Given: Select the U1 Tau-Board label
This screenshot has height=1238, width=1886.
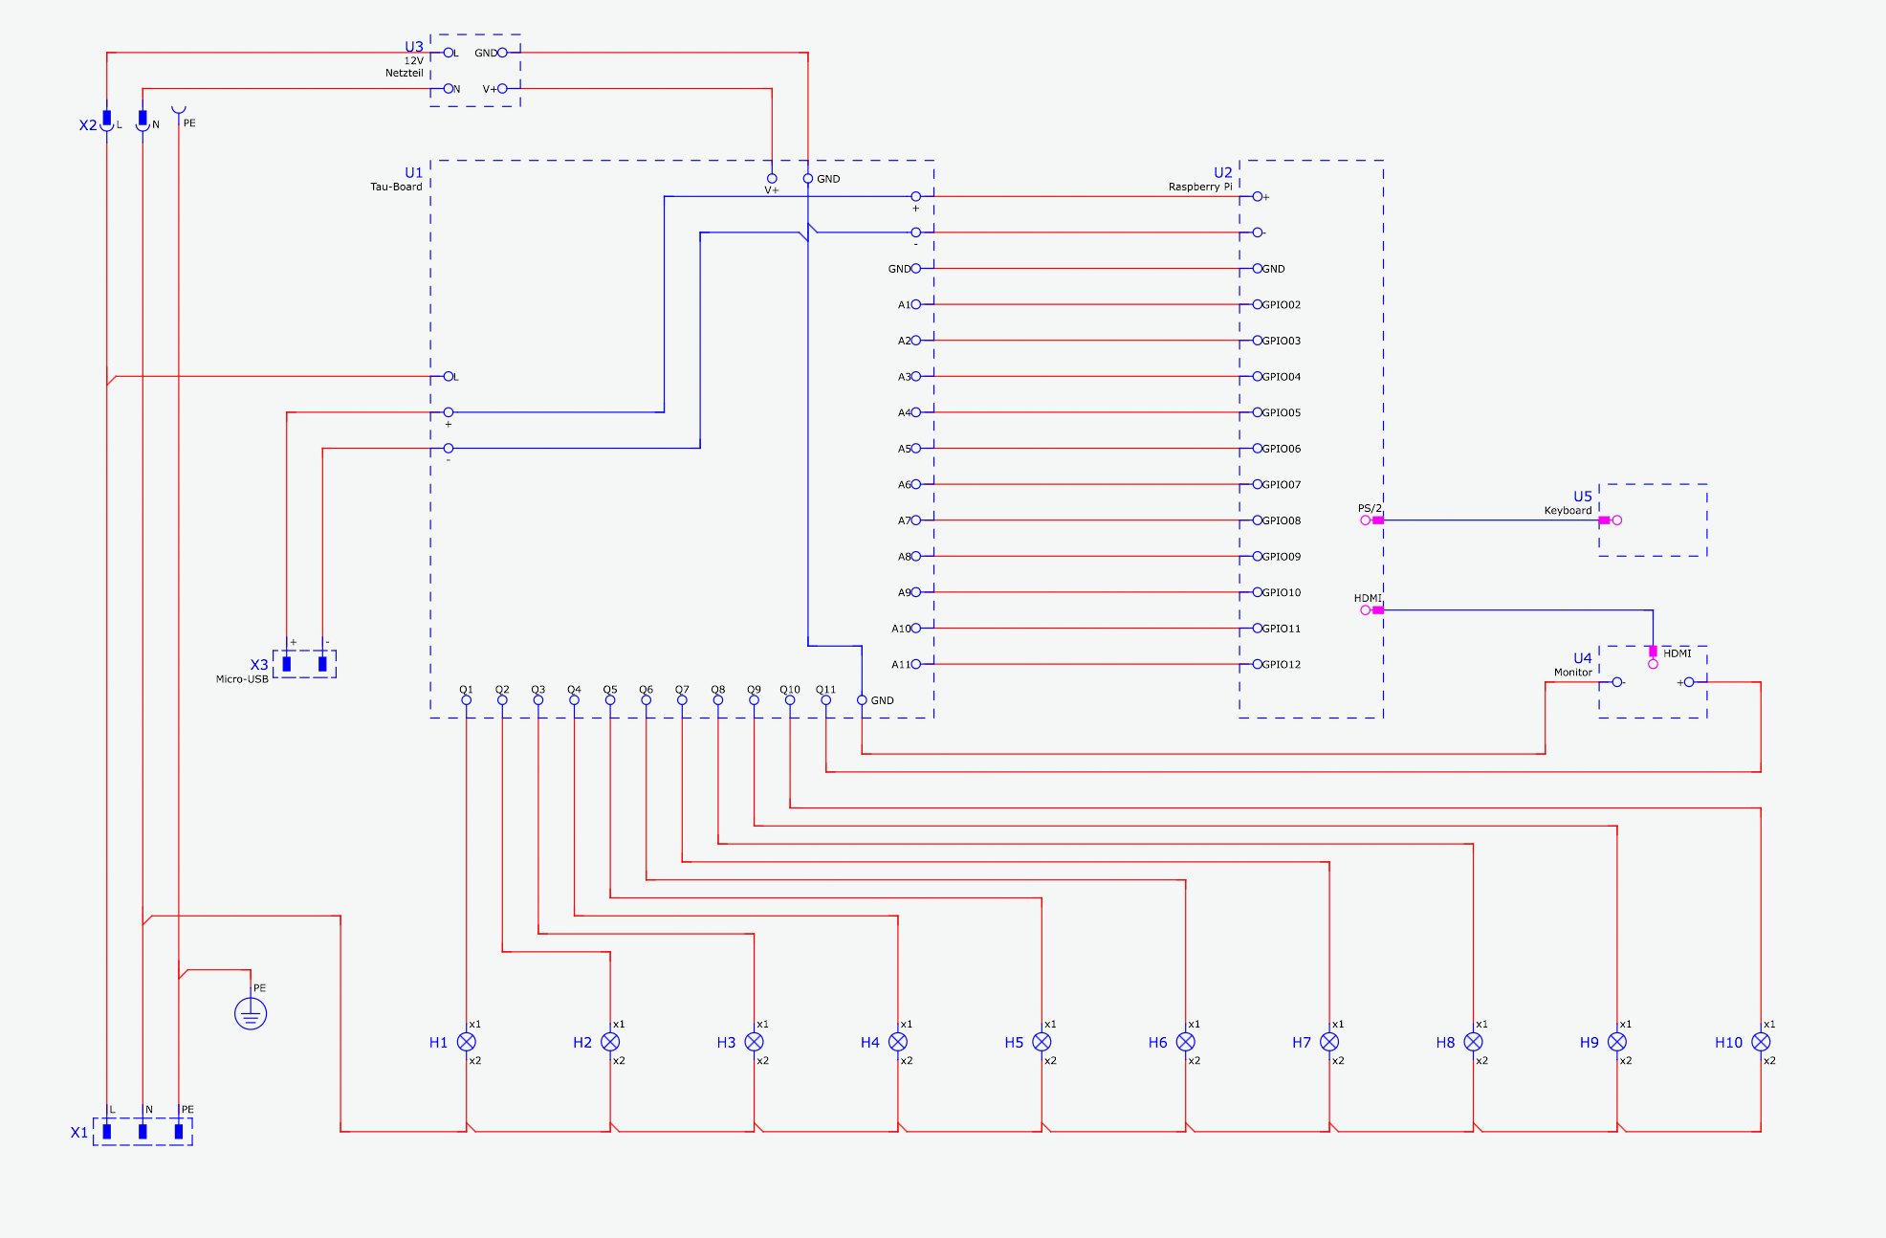Looking at the screenshot, I should 413,173.
